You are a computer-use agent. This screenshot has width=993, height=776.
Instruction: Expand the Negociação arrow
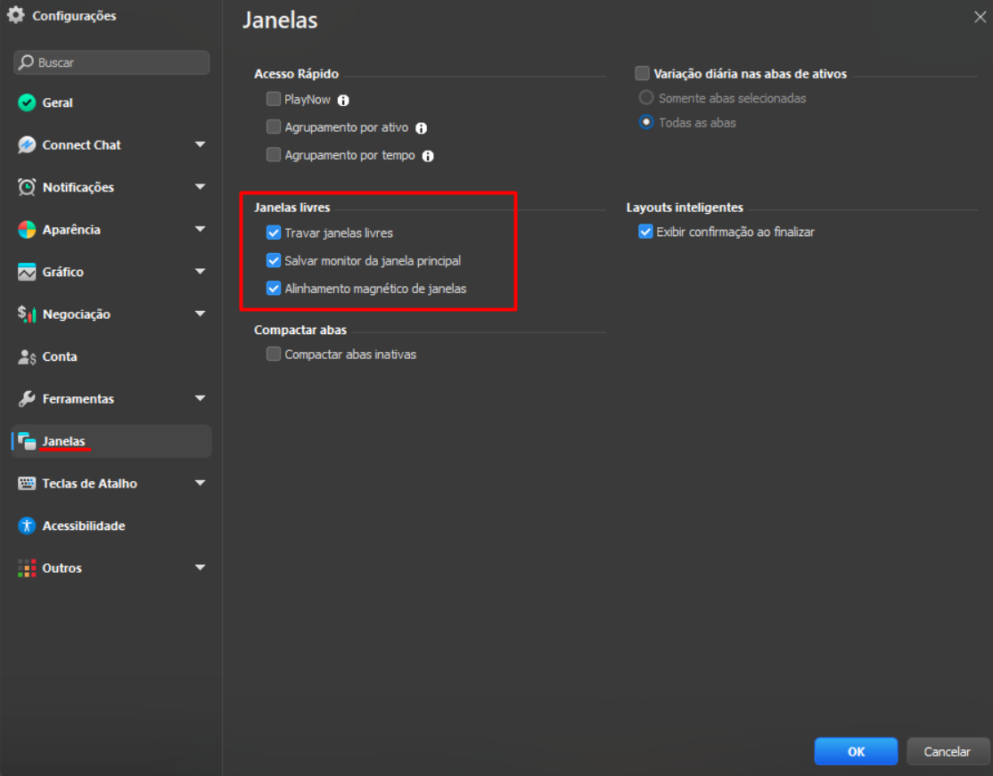tap(201, 314)
